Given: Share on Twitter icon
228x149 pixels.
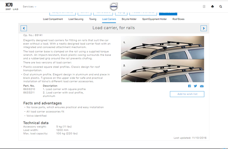Looking at the screenshot, I should (196, 86).
